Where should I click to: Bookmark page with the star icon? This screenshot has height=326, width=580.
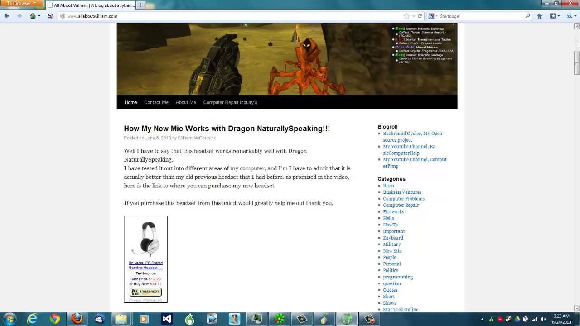point(406,16)
